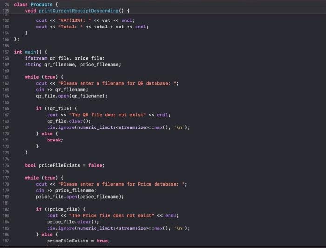The height and width of the screenshot is (248, 326).
Task: Click the bool keyword on line 175
Action: pos(30,165)
